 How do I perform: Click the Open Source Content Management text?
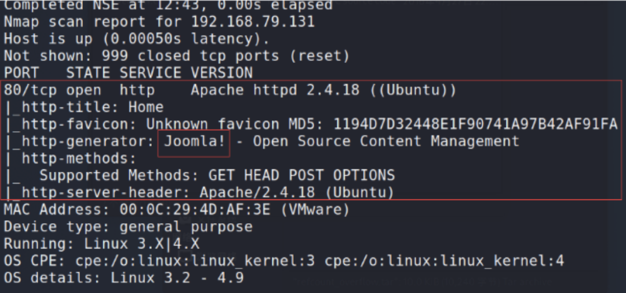(387, 142)
